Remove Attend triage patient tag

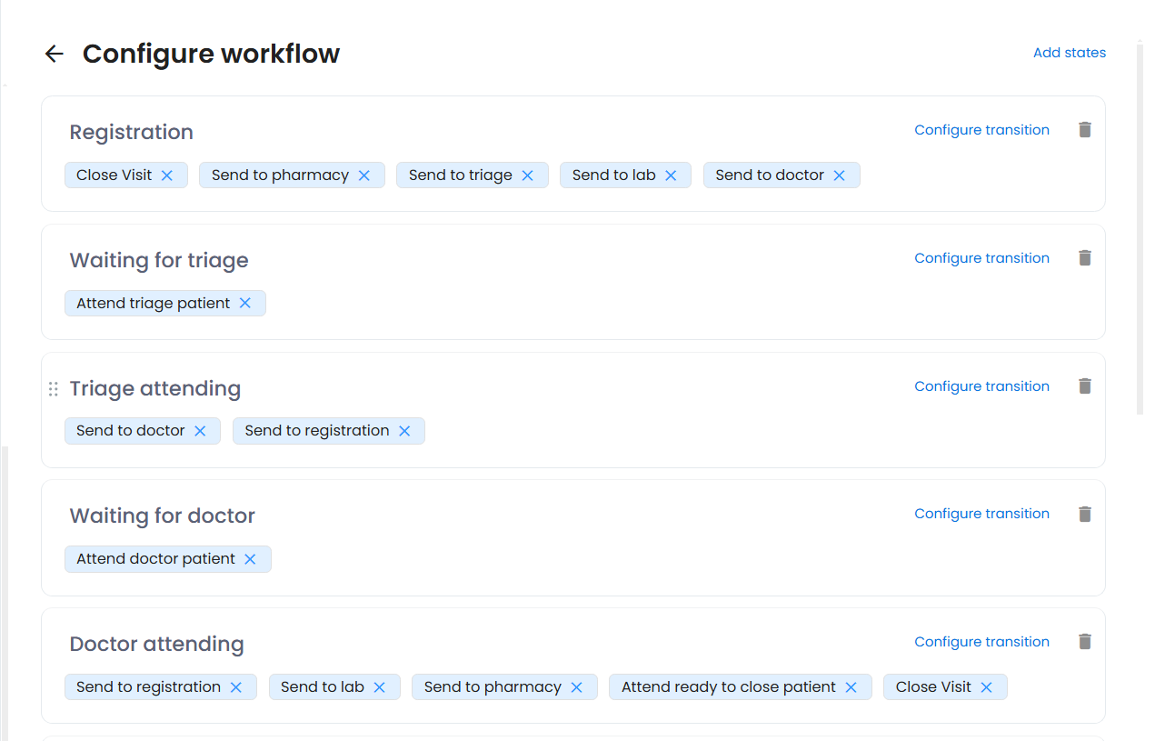coord(245,304)
